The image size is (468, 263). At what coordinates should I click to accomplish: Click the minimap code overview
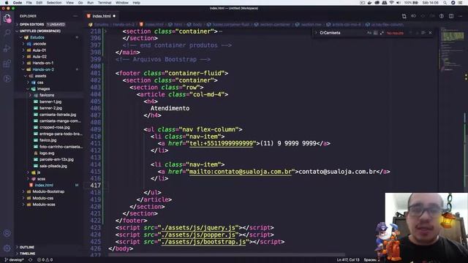click(x=452, y=50)
